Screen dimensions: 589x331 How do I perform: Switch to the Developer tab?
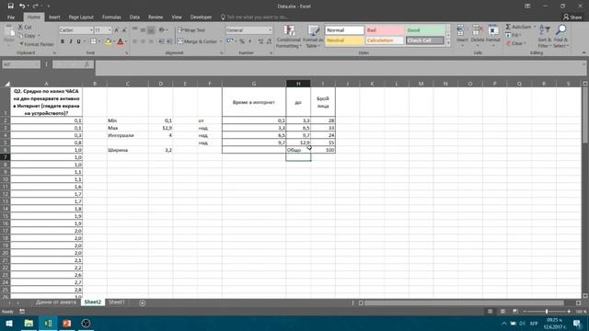click(201, 17)
